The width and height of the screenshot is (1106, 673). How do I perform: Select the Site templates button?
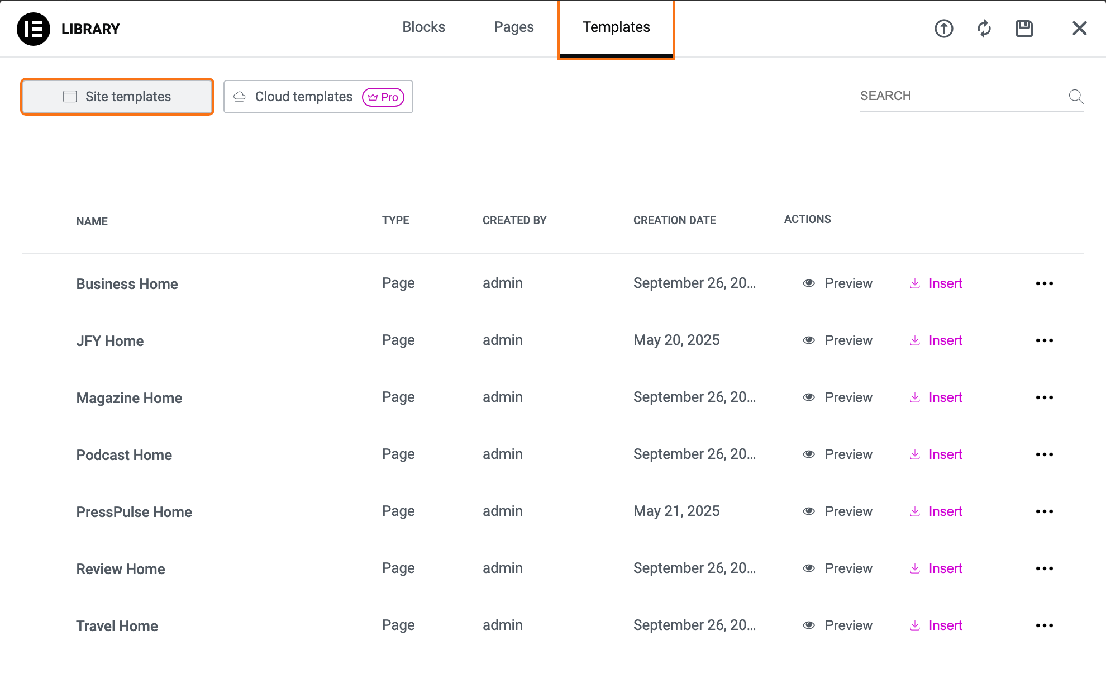coord(117,97)
